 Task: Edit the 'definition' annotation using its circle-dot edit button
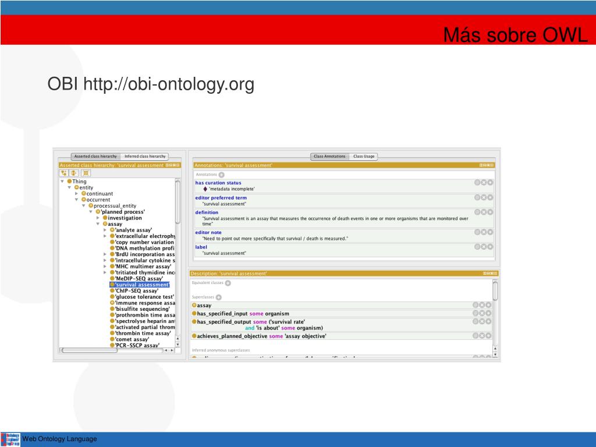pyautogui.click(x=490, y=212)
